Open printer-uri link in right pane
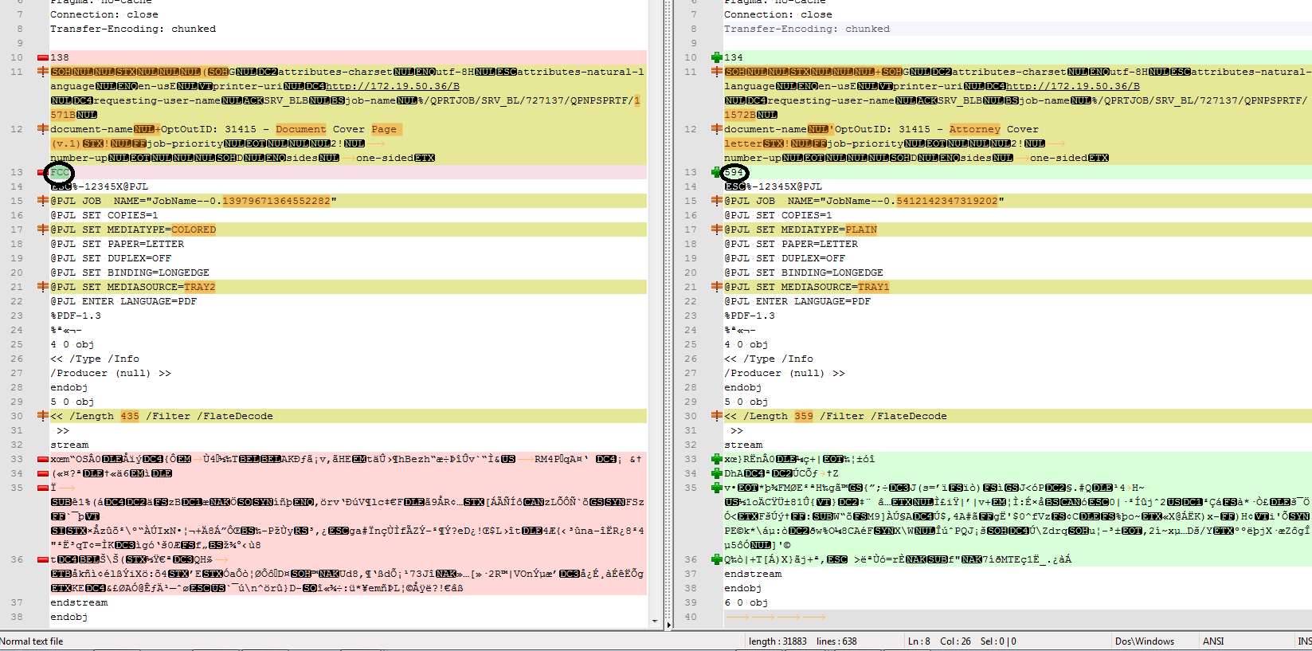The height and width of the screenshot is (651, 1312). (x=1072, y=86)
